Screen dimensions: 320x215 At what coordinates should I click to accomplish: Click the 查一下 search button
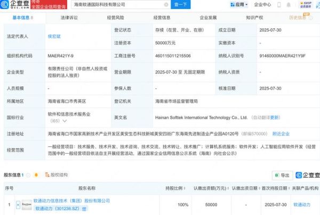pyautogui.click(x=180, y=4)
